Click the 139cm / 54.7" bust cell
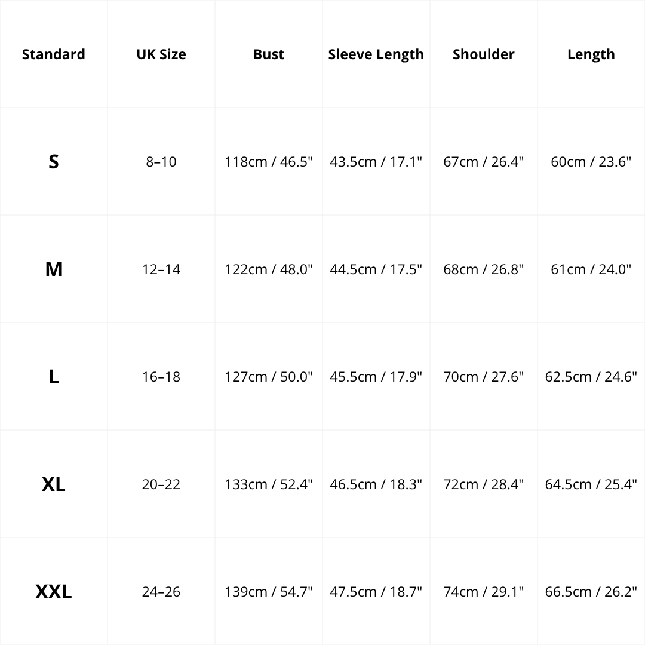 (269, 592)
